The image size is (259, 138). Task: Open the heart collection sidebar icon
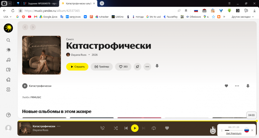click(x=8, y=89)
